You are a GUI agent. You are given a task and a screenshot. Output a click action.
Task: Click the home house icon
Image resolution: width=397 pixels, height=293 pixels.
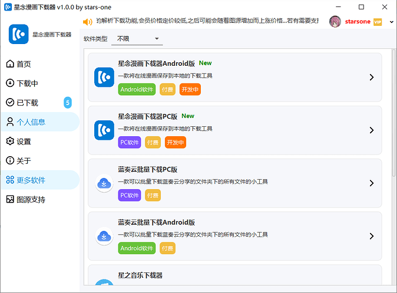10,64
